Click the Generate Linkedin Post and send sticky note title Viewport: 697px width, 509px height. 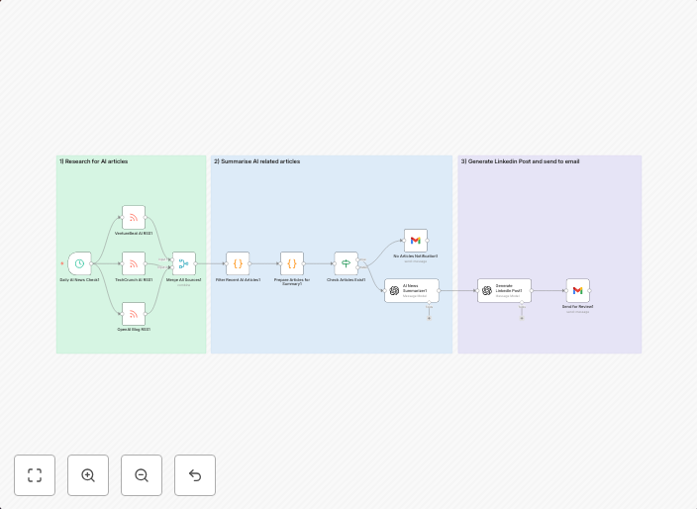pyautogui.click(x=520, y=161)
